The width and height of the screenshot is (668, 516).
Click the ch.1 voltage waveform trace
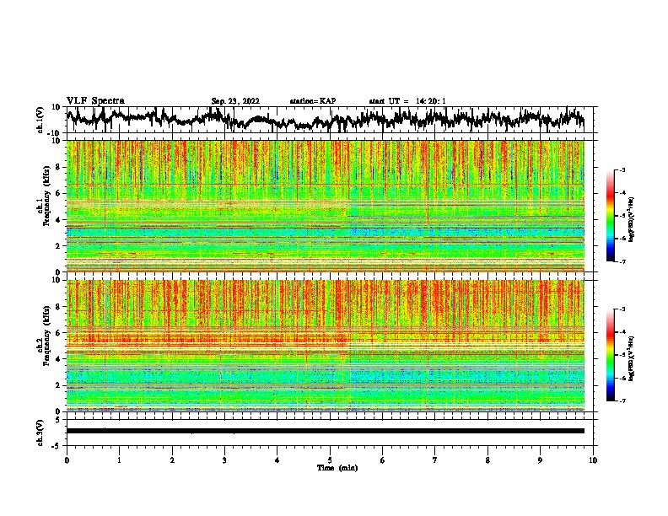325,120
